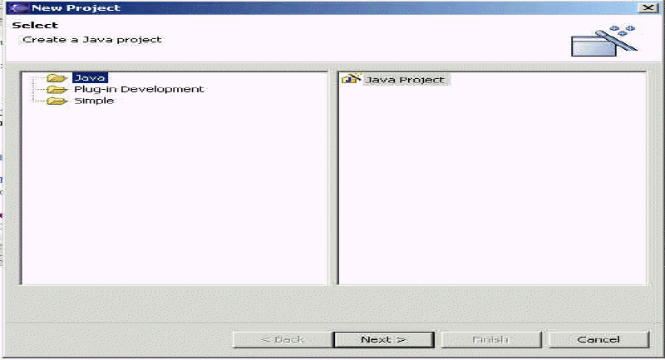This screenshot has width=665, height=360.
Task: Click the disabled Back button
Action: (x=283, y=340)
